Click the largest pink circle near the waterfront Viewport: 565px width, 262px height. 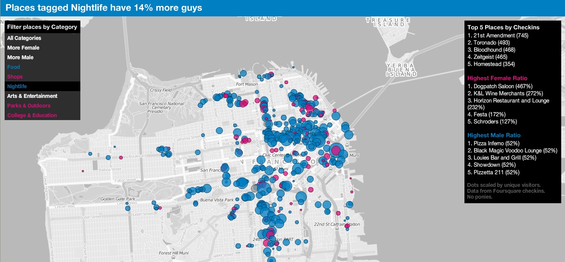(336, 150)
